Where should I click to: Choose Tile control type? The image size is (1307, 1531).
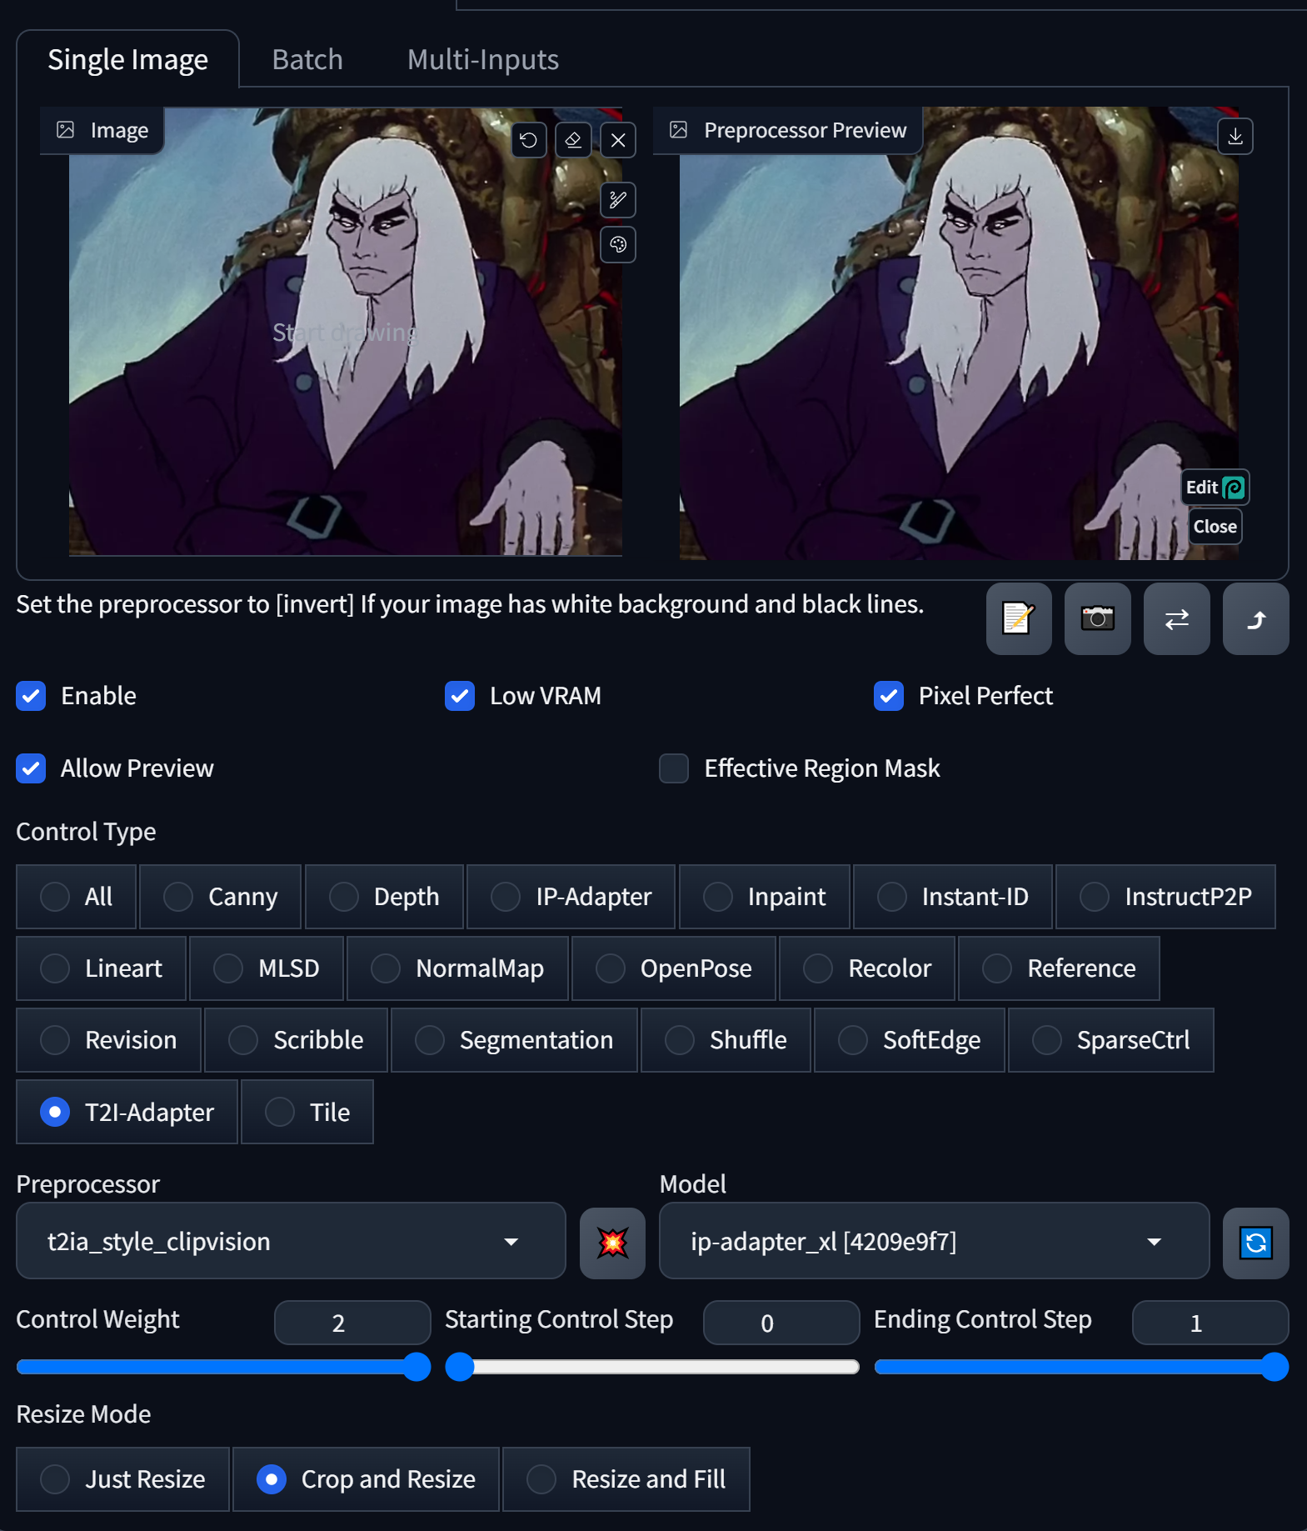pos(307,1113)
